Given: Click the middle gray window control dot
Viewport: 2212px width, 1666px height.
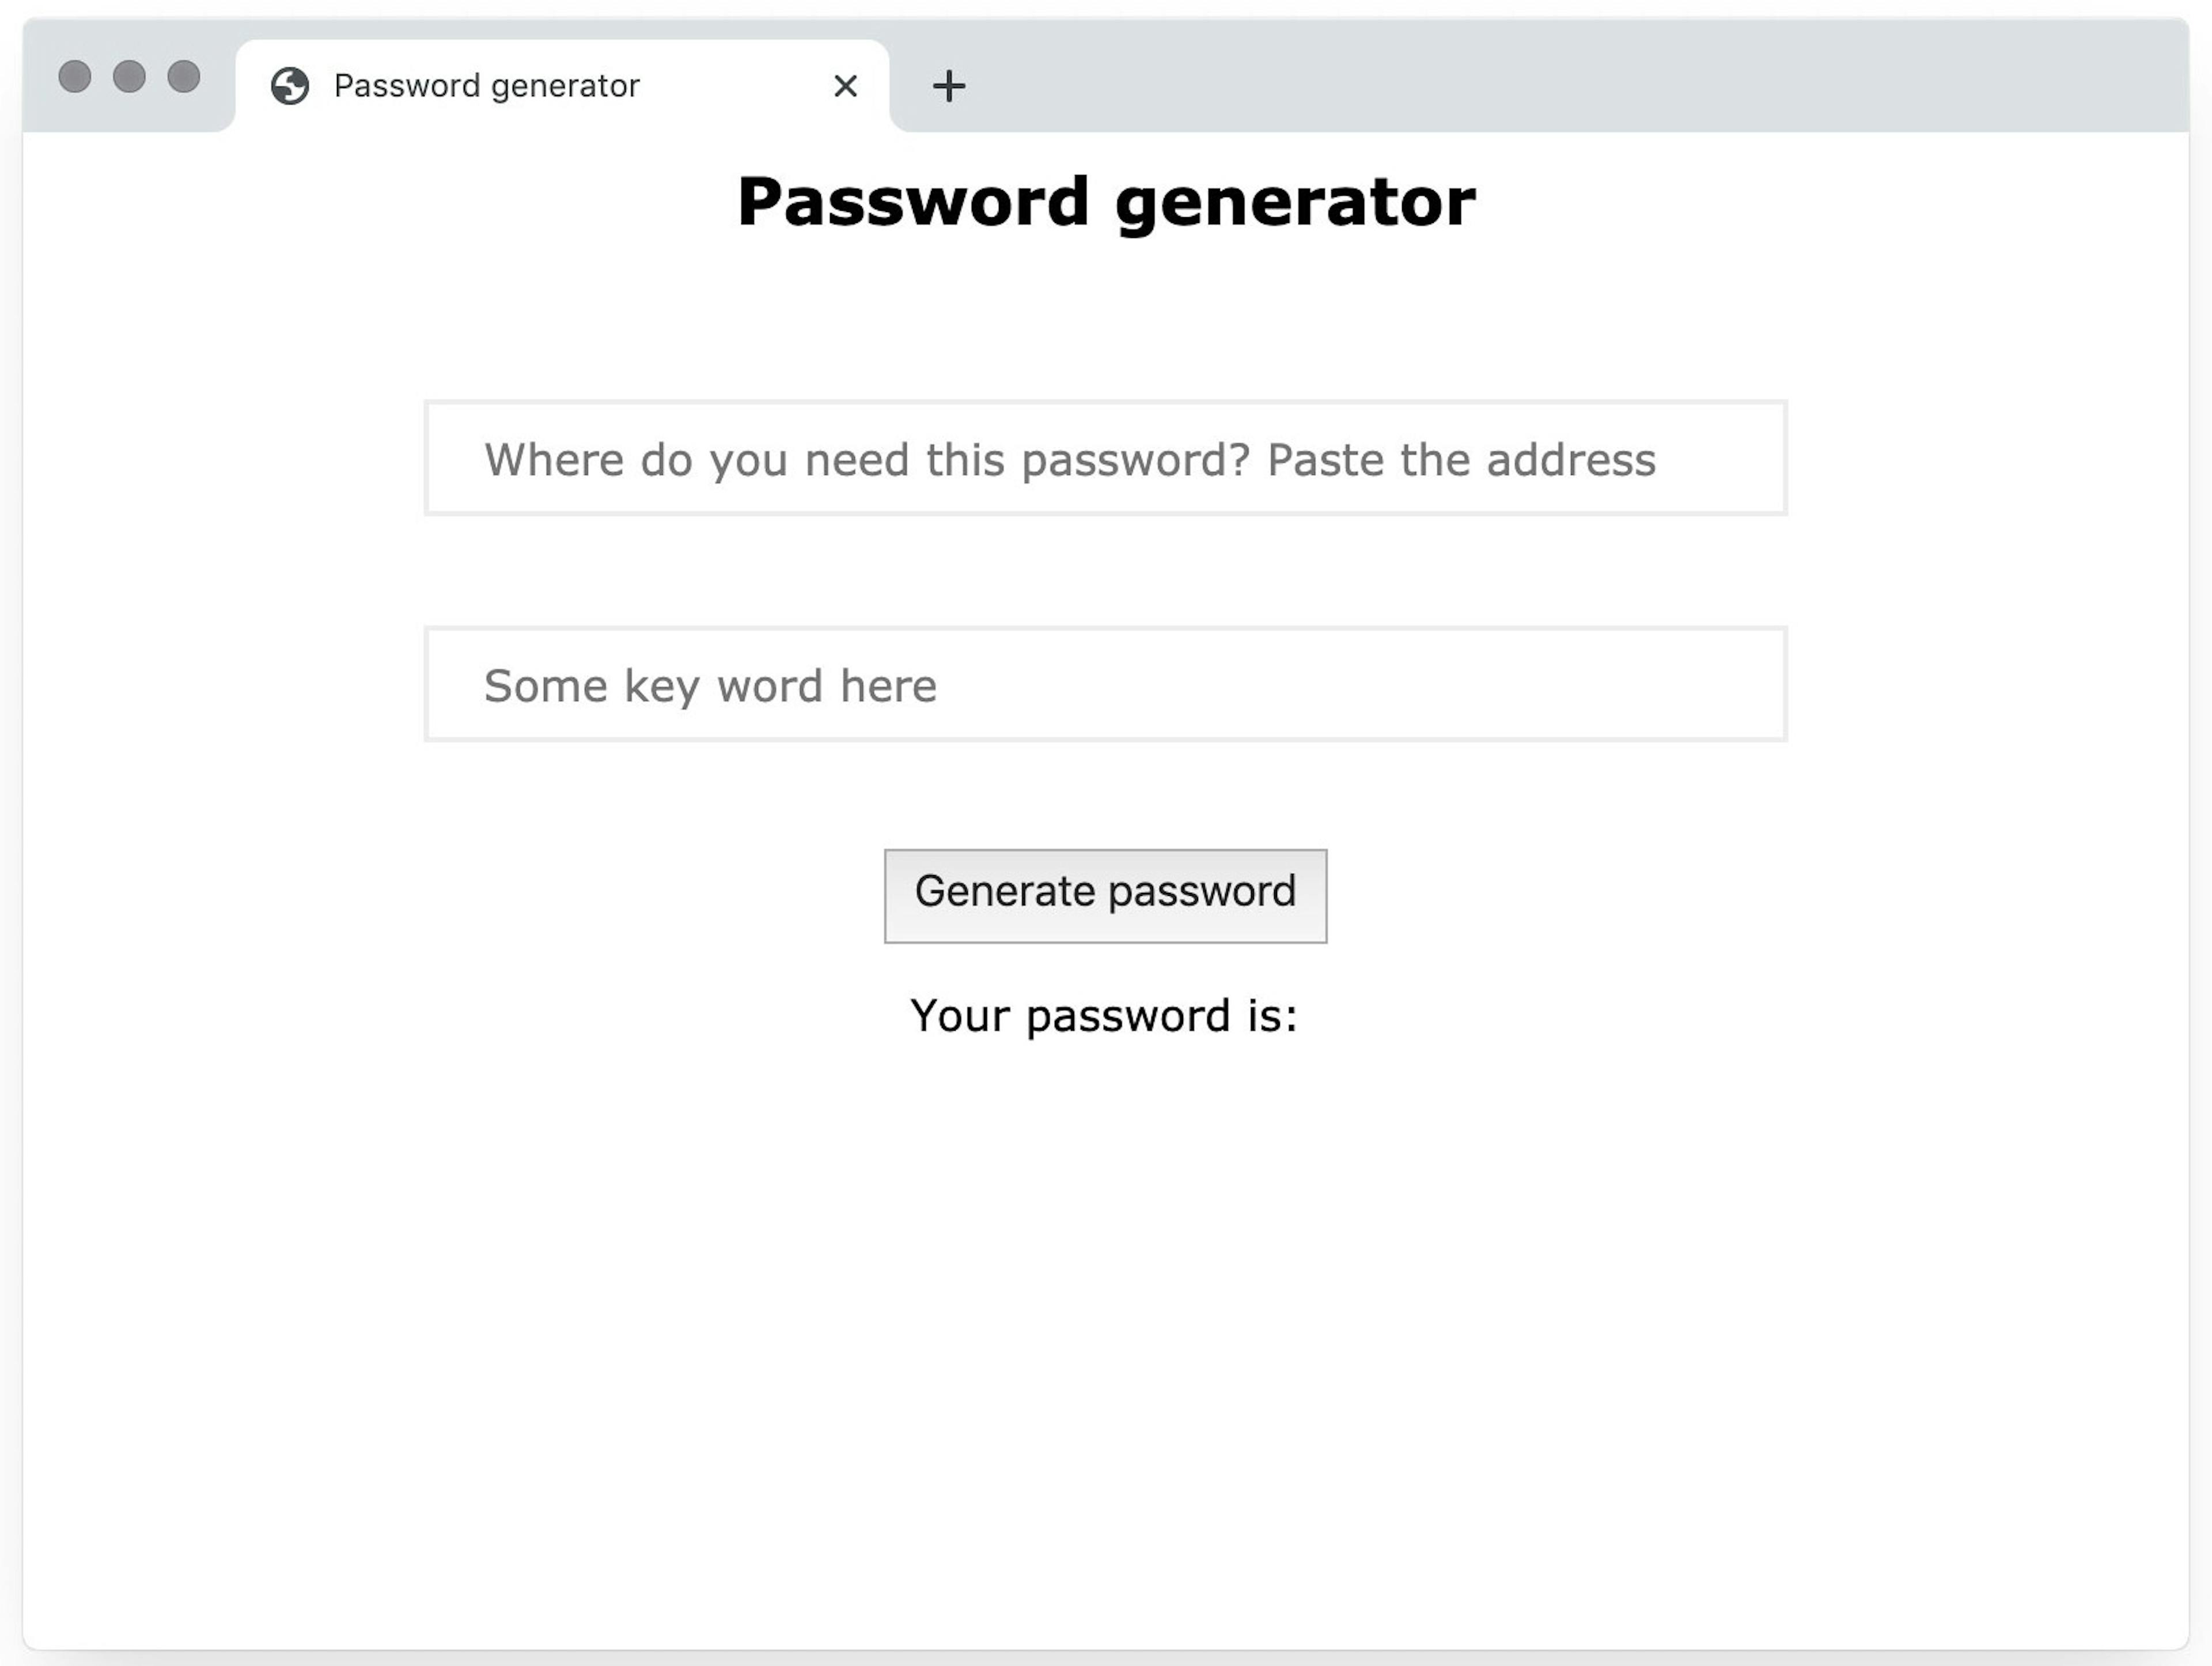Looking at the screenshot, I should [x=129, y=77].
